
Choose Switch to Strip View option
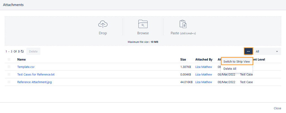(x=237, y=61)
